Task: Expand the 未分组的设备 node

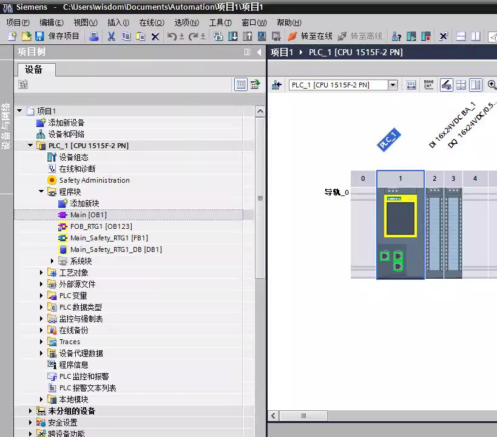Action: [30, 411]
